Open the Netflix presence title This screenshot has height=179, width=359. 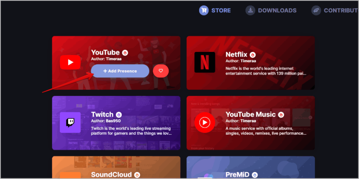tap(237, 54)
